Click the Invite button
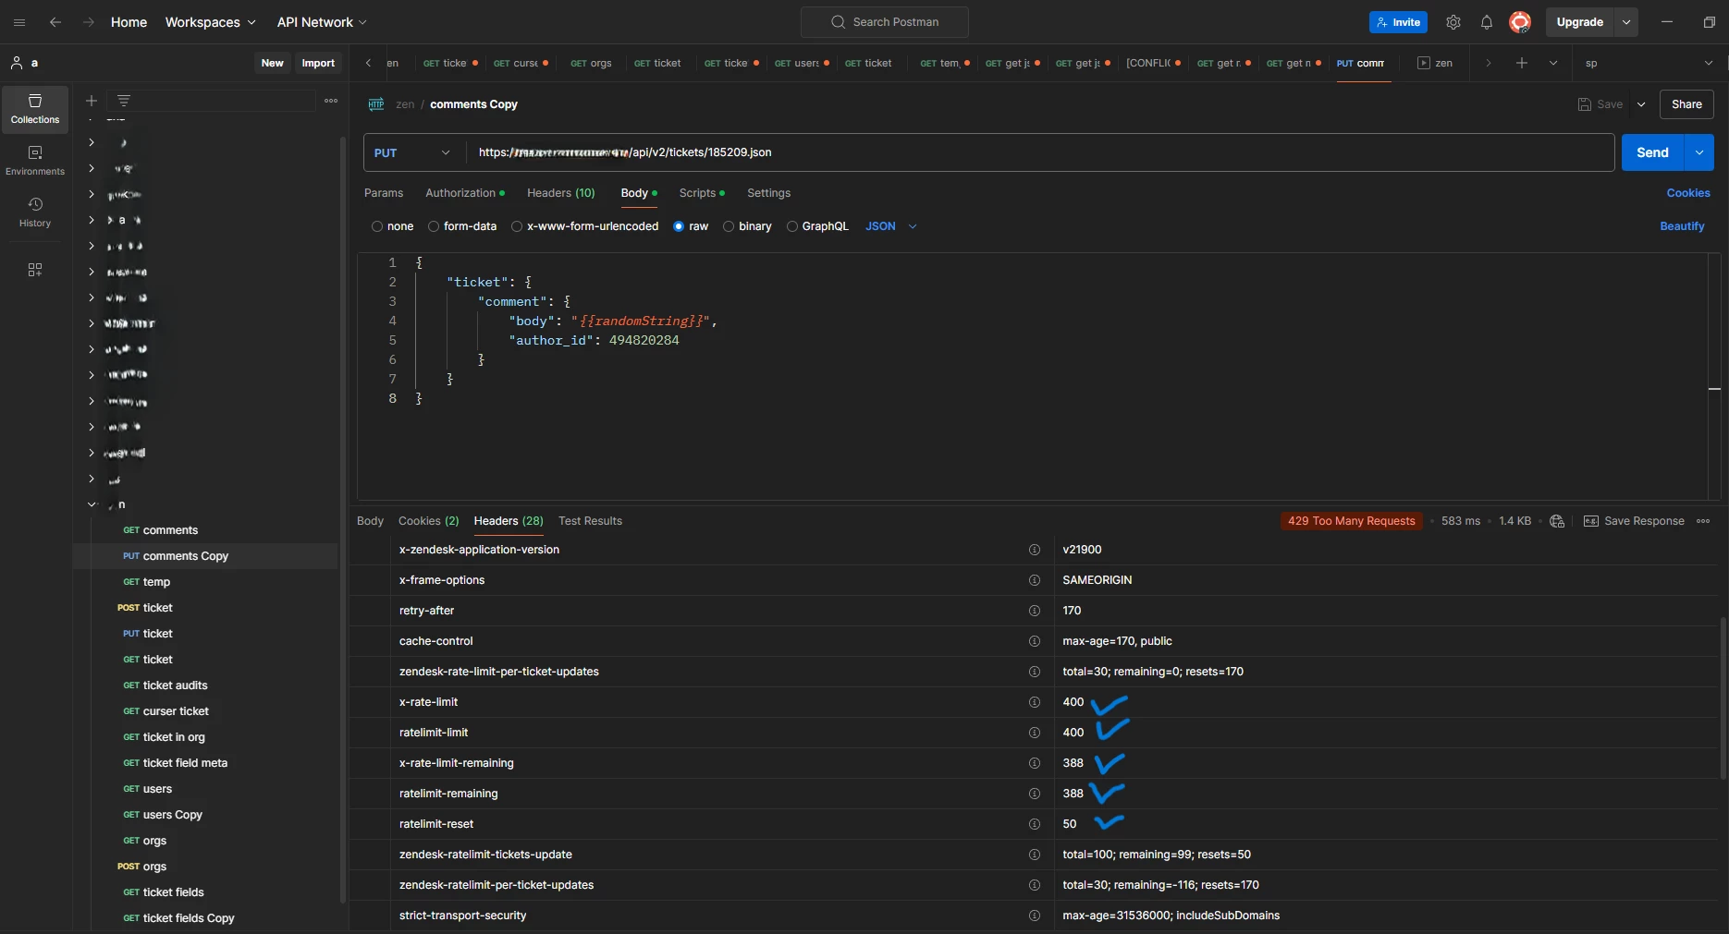The width and height of the screenshot is (1729, 934). tap(1398, 22)
